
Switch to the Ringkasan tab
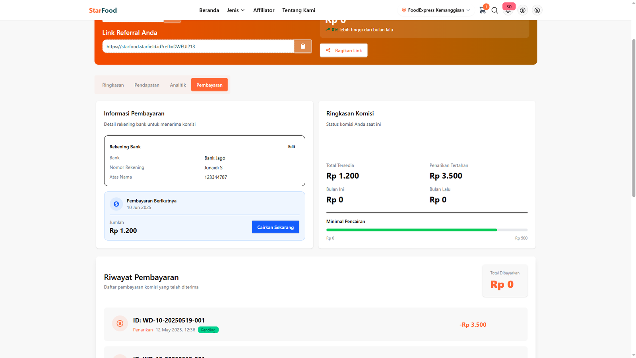(x=113, y=85)
